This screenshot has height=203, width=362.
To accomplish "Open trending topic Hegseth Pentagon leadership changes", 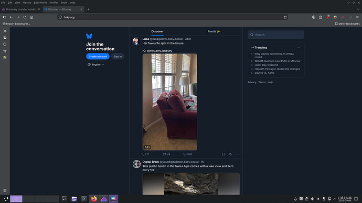I will point(277,69).
